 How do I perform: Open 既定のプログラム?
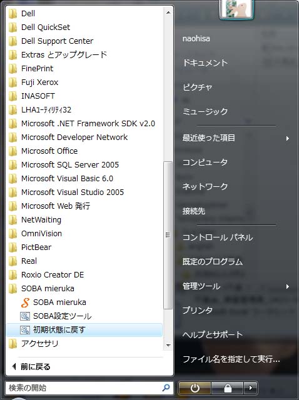pyautogui.click(x=213, y=262)
